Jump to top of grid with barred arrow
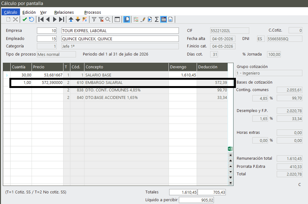This screenshot has height=204, width=308. coord(231,155)
